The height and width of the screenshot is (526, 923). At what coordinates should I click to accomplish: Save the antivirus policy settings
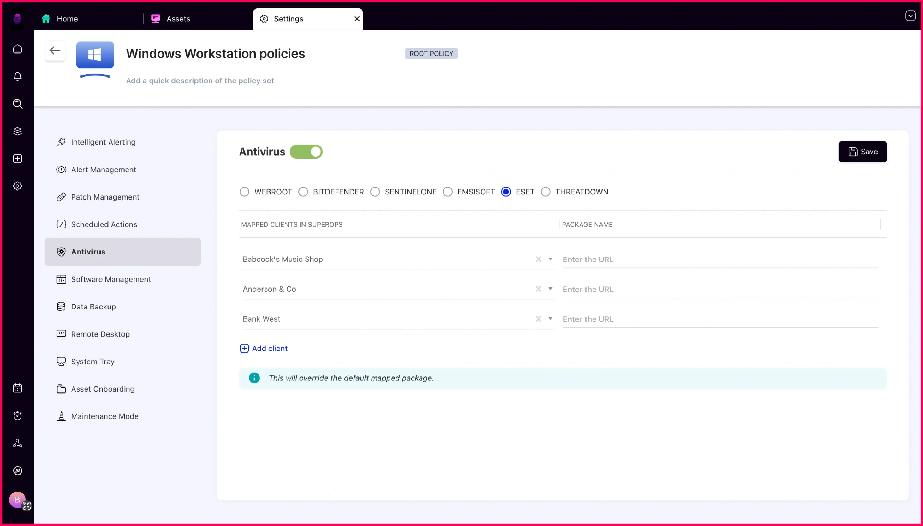coord(862,151)
